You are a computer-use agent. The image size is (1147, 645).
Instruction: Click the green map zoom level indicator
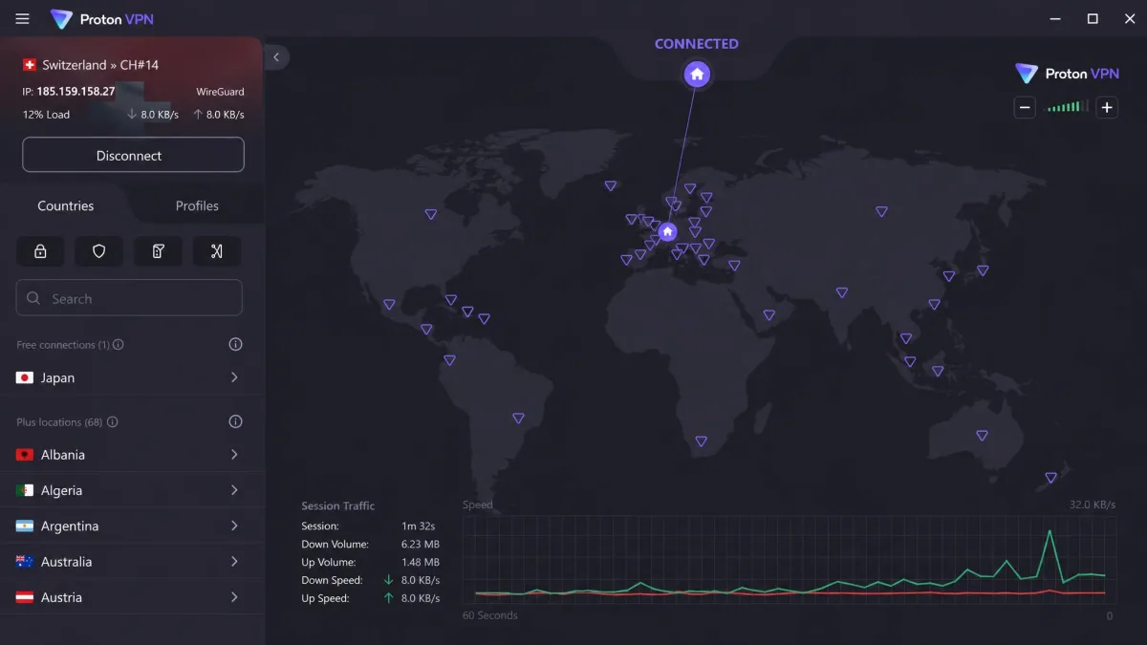pos(1066,107)
